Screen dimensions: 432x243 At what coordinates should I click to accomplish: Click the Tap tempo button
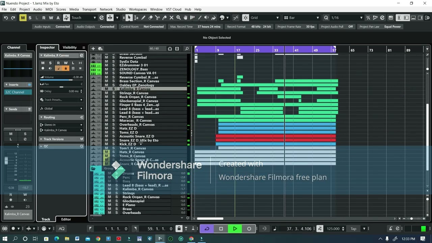pos(353,229)
